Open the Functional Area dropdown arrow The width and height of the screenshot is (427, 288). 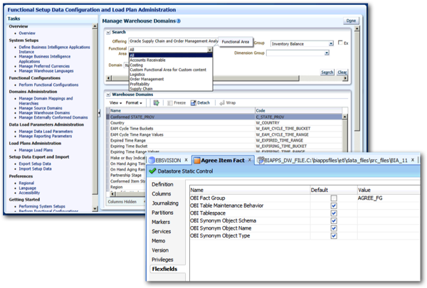[x=209, y=50]
